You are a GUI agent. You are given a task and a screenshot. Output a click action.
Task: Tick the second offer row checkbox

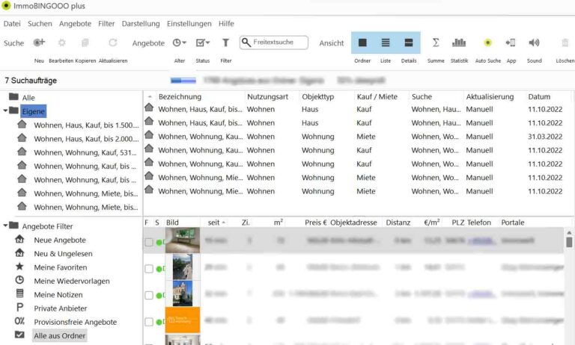(149, 268)
